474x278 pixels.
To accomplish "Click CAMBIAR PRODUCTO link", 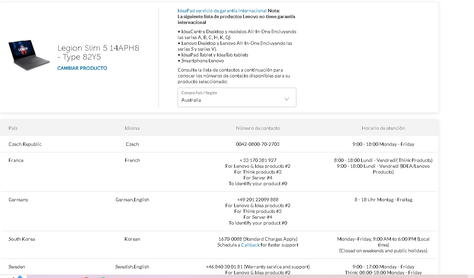I will point(82,68).
